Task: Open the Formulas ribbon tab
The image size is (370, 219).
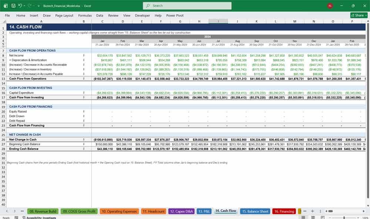Action: point(85,15)
